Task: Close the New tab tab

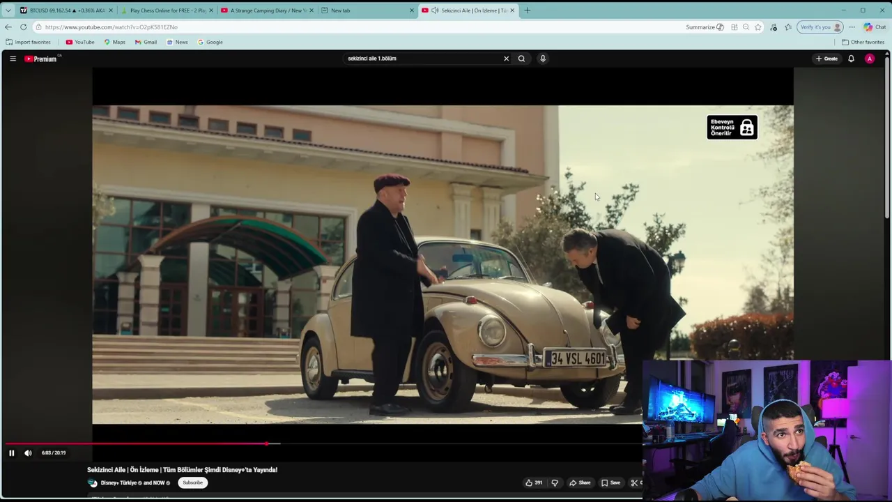Action: tap(411, 10)
